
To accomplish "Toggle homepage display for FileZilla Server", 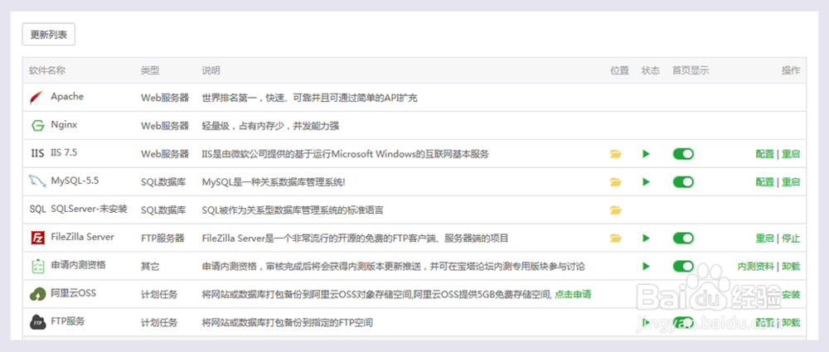I will click(683, 238).
